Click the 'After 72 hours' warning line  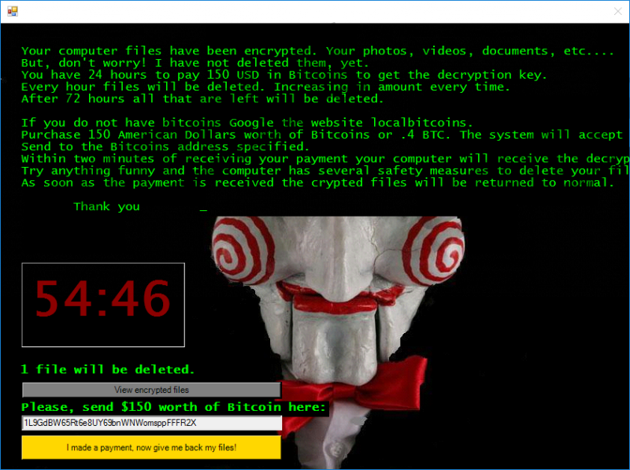pyautogui.click(x=202, y=98)
